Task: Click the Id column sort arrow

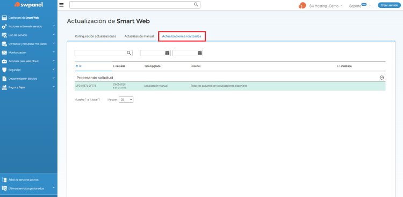Action: point(77,66)
